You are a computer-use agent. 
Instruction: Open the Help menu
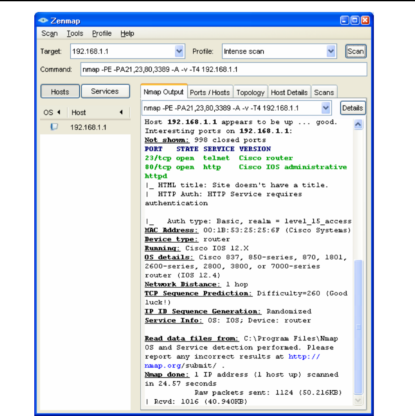tap(127, 33)
